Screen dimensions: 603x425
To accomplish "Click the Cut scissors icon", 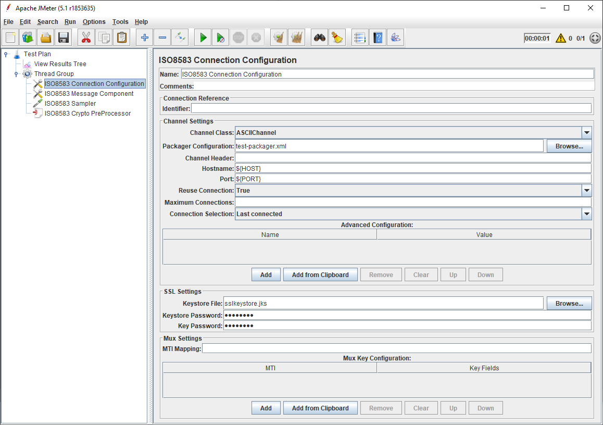I will (x=86, y=37).
